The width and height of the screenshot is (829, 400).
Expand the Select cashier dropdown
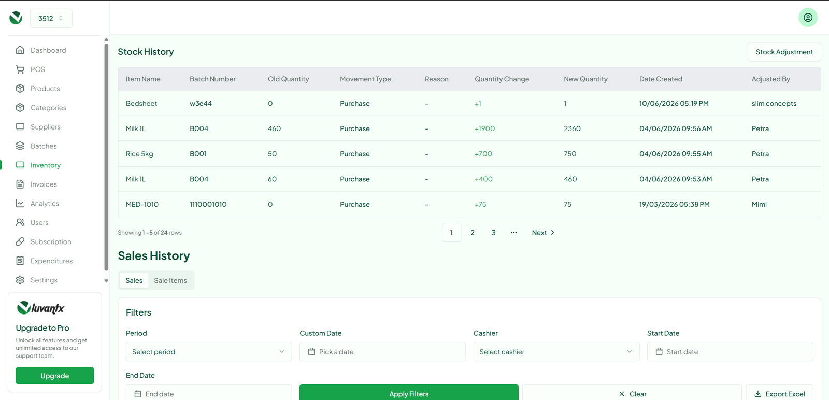(556, 352)
